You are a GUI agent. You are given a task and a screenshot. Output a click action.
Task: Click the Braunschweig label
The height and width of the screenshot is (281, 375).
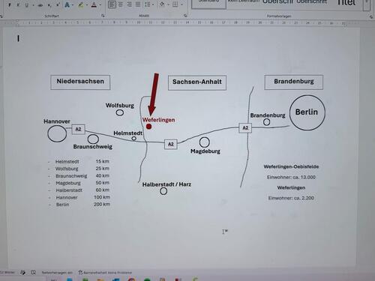point(93,147)
